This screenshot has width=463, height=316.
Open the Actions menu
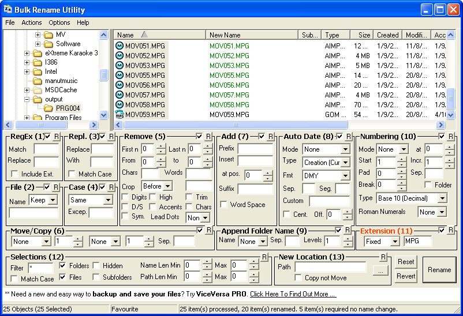click(x=32, y=22)
